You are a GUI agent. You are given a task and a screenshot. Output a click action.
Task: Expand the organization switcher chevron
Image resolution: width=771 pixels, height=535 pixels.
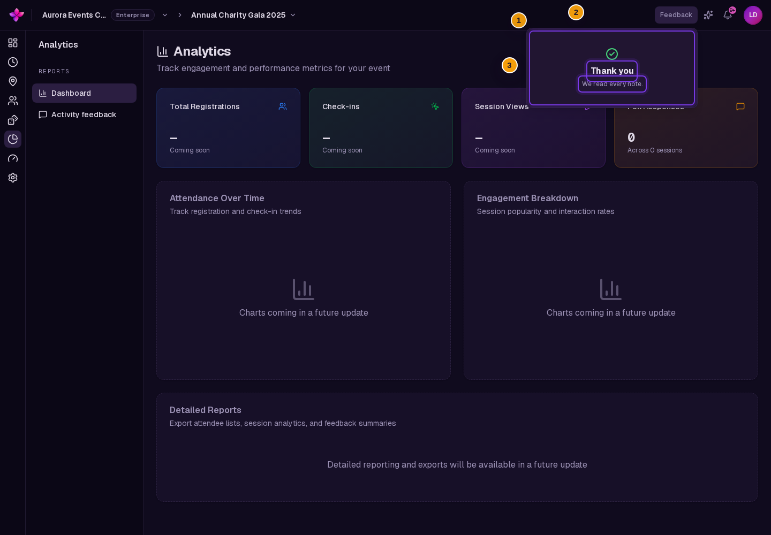point(165,15)
